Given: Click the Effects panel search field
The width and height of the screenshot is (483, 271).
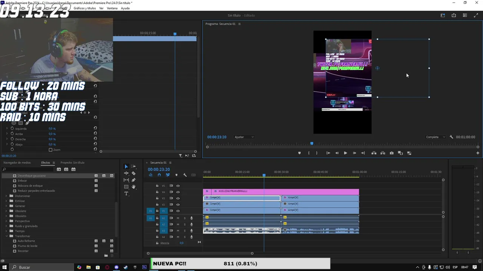Looking at the screenshot, I should pyautogui.click(x=28, y=169).
